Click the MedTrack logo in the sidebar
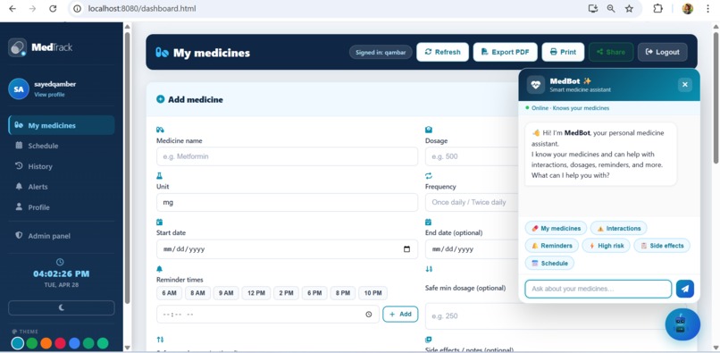The width and height of the screenshot is (720, 353). (x=40, y=47)
